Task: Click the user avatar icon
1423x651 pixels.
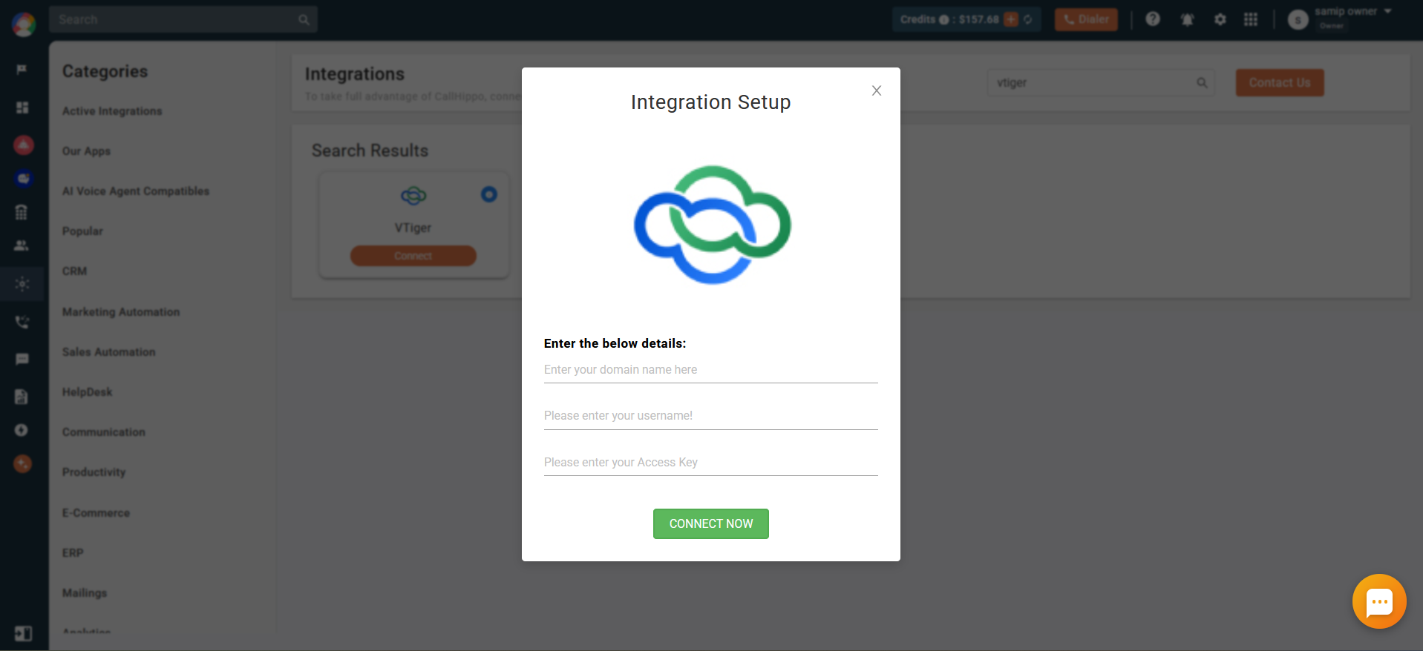Action: click(x=1298, y=20)
